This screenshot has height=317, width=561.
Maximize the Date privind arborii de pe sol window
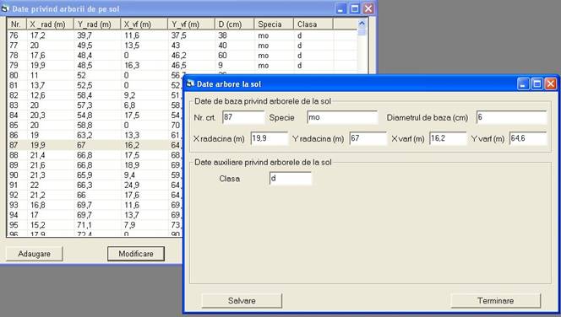(x=355, y=8)
